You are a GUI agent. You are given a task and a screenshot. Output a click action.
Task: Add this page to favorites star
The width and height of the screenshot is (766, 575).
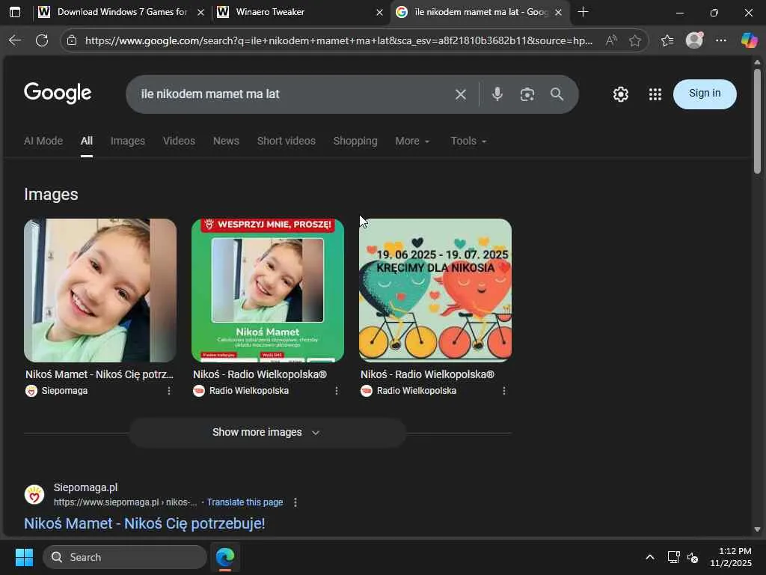(x=635, y=40)
